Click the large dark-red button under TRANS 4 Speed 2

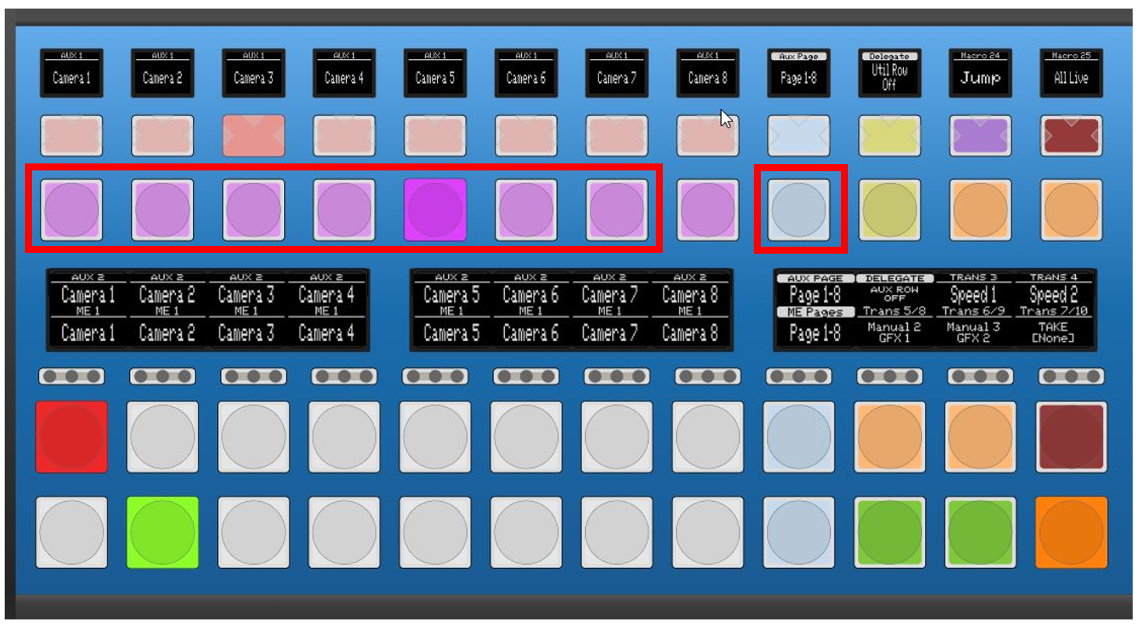point(1071,437)
